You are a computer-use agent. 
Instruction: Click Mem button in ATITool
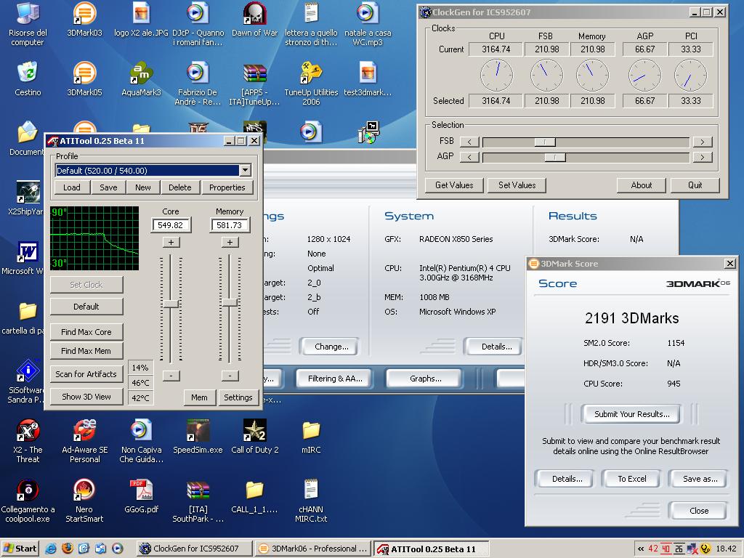coord(199,397)
